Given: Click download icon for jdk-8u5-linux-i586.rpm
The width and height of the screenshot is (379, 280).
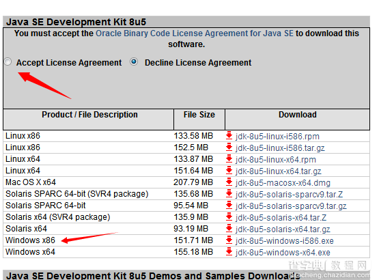Looking at the screenshot, I should tap(229, 136).
